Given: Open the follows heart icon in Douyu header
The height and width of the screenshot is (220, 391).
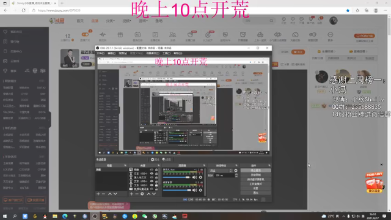Looking at the screenshot, I should pos(293,19).
